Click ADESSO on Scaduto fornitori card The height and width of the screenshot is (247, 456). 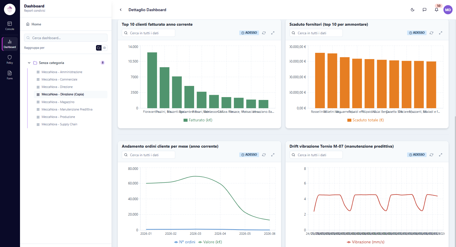pos(417,33)
